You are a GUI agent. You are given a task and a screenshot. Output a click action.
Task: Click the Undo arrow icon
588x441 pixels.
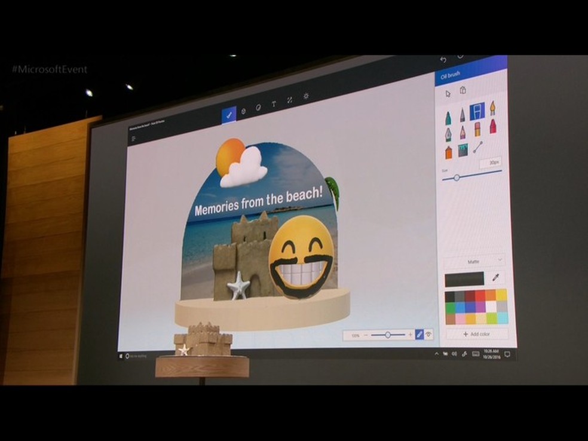coord(443,60)
